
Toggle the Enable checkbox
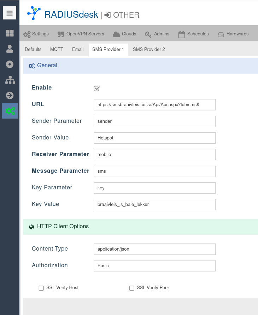click(x=96, y=88)
